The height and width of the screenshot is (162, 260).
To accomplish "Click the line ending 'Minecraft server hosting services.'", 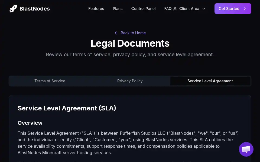I will point(65,153).
